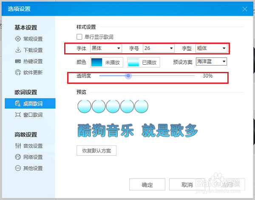Click the 确定 button
This screenshot has height=200, width=255.
[147, 185]
